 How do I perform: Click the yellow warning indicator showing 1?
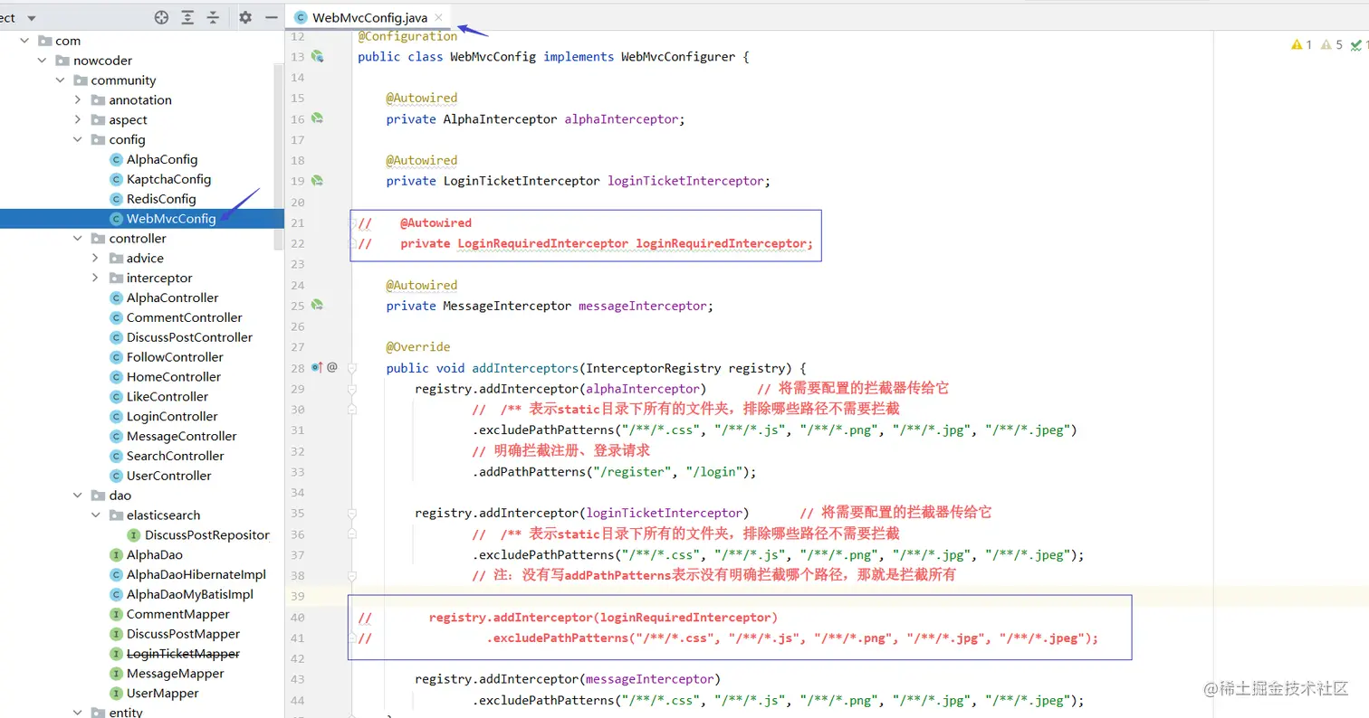tap(1301, 44)
